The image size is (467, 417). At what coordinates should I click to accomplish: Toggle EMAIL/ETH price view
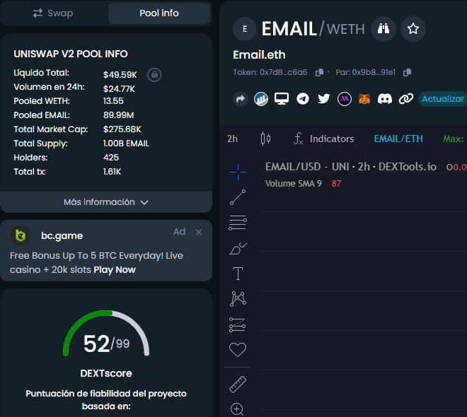point(398,139)
